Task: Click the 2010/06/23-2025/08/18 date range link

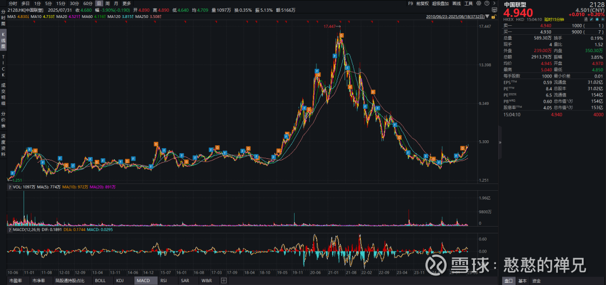Action: coord(455,17)
